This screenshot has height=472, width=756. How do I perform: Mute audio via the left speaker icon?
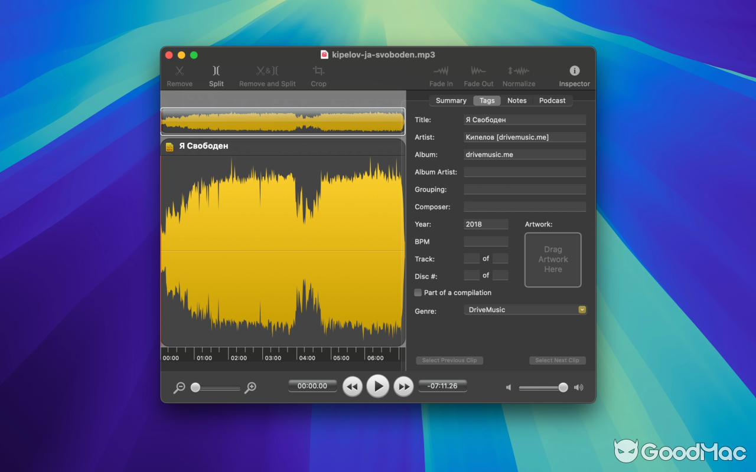(x=508, y=387)
